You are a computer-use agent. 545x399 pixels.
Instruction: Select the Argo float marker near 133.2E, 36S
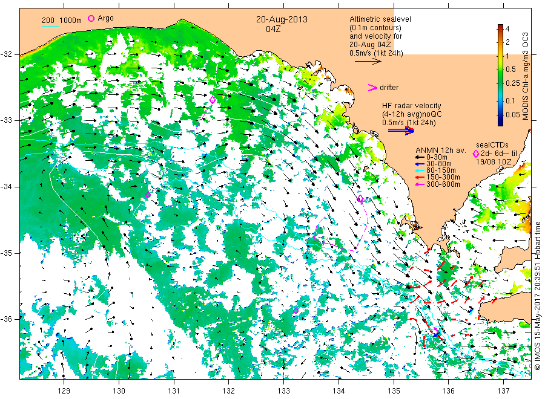296,311
